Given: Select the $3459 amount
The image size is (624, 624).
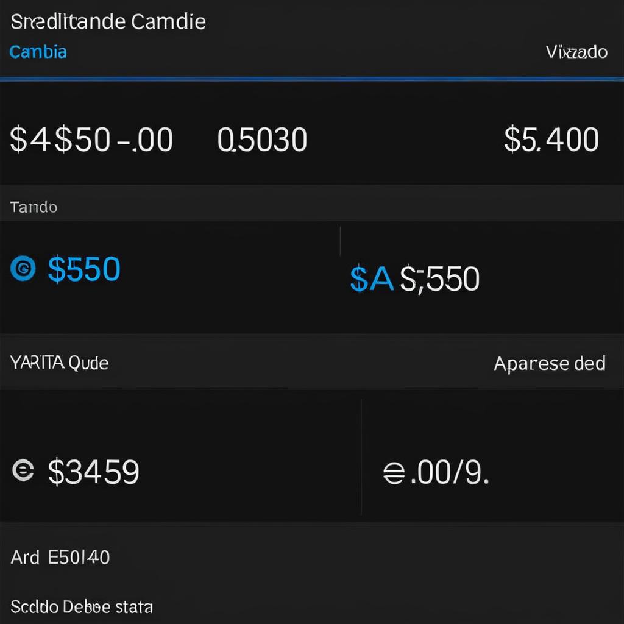Looking at the screenshot, I should point(93,472).
